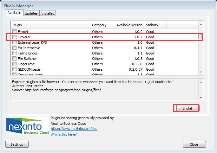Open the 'Why is this here?' link
The width and height of the screenshot is (217, 153).
pyautogui.click(x=64, y=134)
